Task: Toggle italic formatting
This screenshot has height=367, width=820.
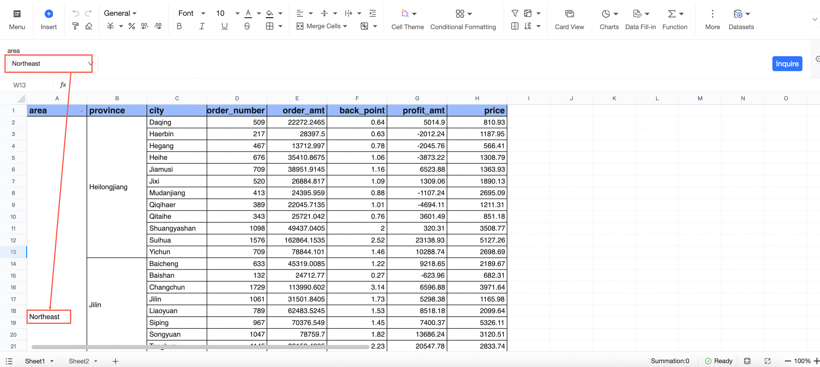Action: coord(202,26)
